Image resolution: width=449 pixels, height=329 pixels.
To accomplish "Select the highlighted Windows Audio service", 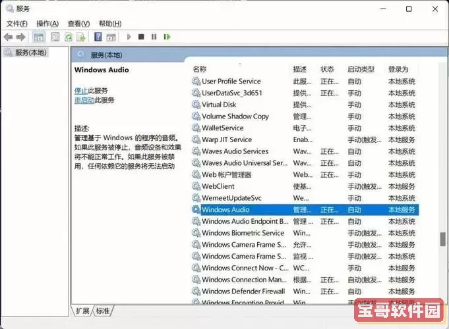I will (x=305, y=210).
